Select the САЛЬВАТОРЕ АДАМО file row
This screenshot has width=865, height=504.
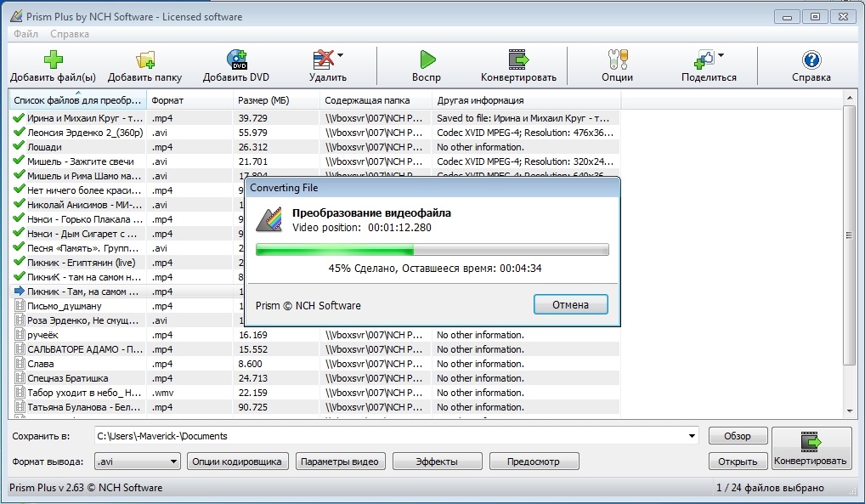pos(314,348)
